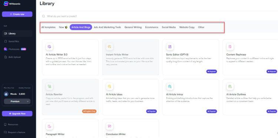Image resolution: width=278 pixels, height=138 pixels.
Task: Click the AI Article Intros icon
Action: click(170, 86)
